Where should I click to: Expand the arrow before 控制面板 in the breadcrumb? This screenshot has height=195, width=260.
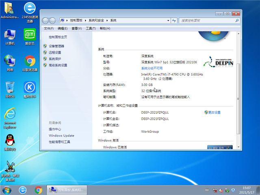click(67, 20)
